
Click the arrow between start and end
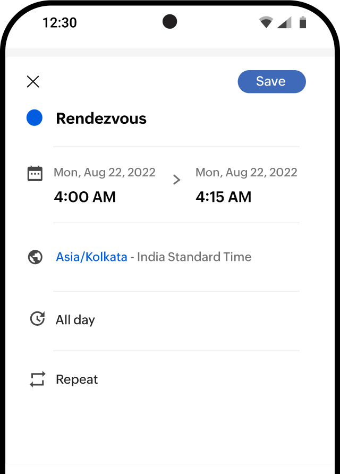pos(177,180)
